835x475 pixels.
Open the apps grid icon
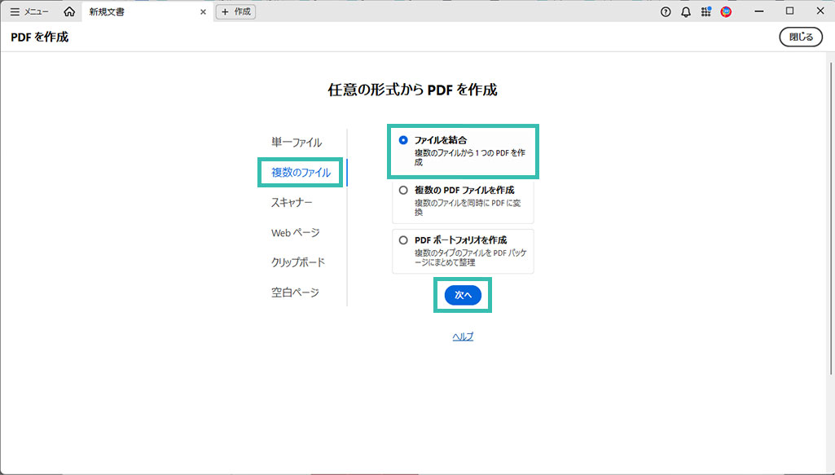coord(705,12)
